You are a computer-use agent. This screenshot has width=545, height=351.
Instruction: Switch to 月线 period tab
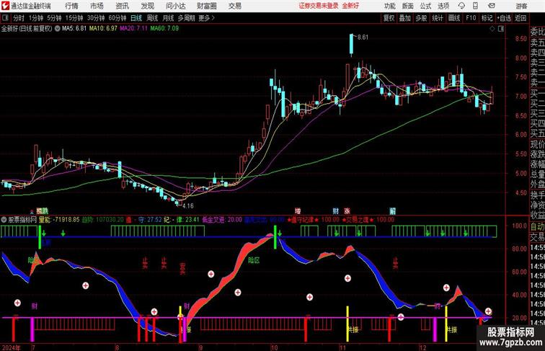[168, 18]
